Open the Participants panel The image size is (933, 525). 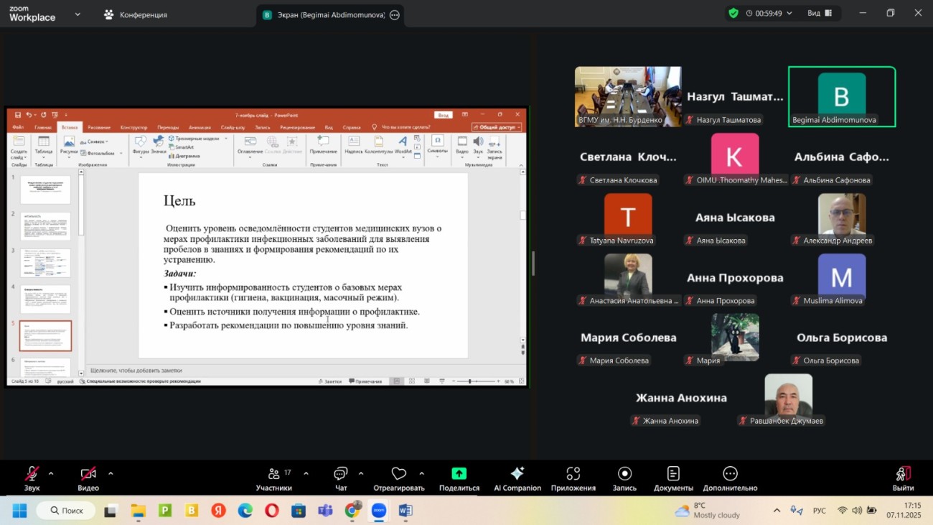(x=273, y=479)
